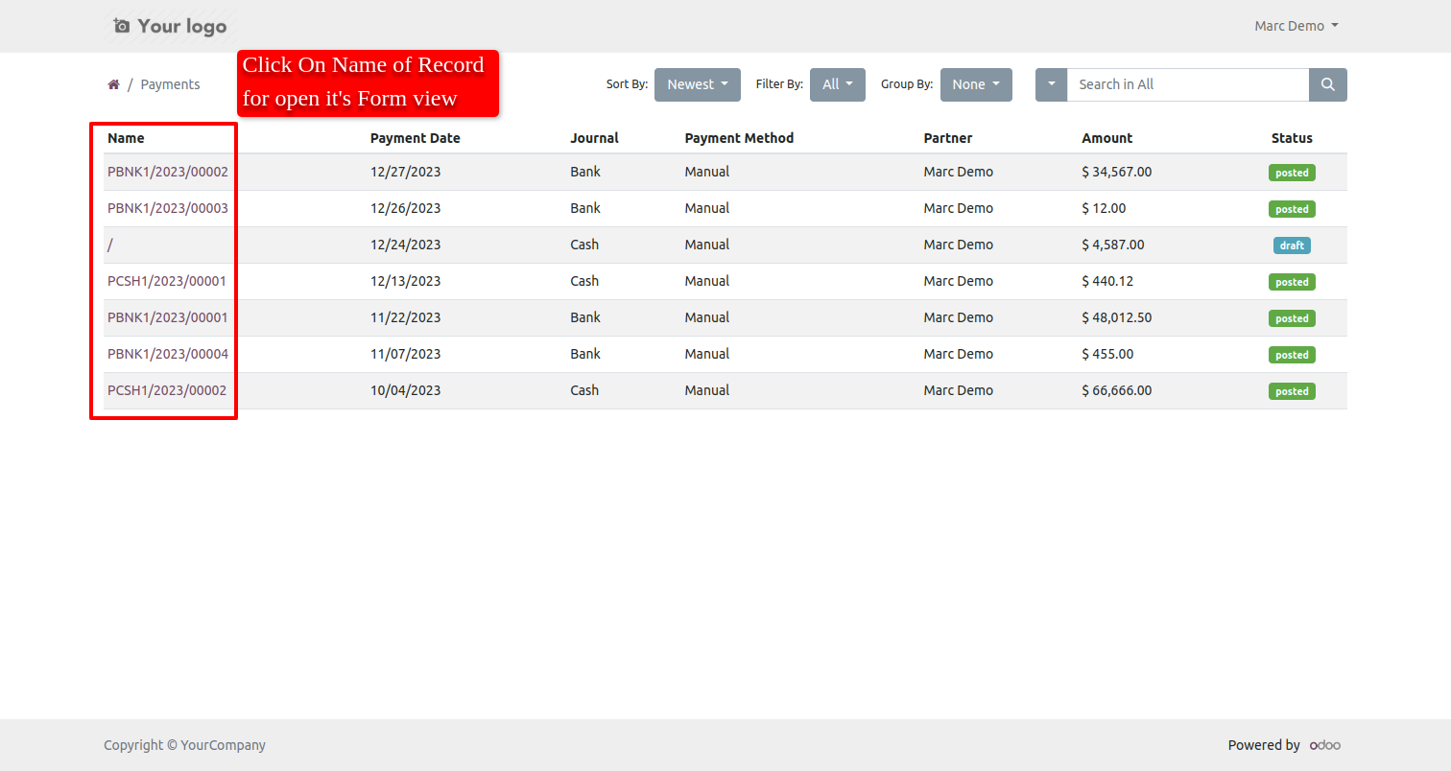Open record PCSH1/2023/00002
Screen dimensions: 1451x771
(x=167, y=390)
